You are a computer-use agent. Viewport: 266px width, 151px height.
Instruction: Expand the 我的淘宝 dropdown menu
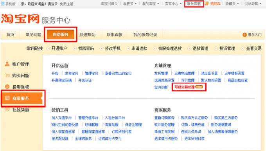pyautogui.click(x=151, y=4)
